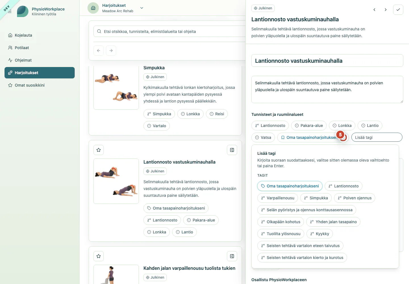Select the Reisi tag on Simpukka card
This screenshot has width=409, height=284.
point(217,114)
